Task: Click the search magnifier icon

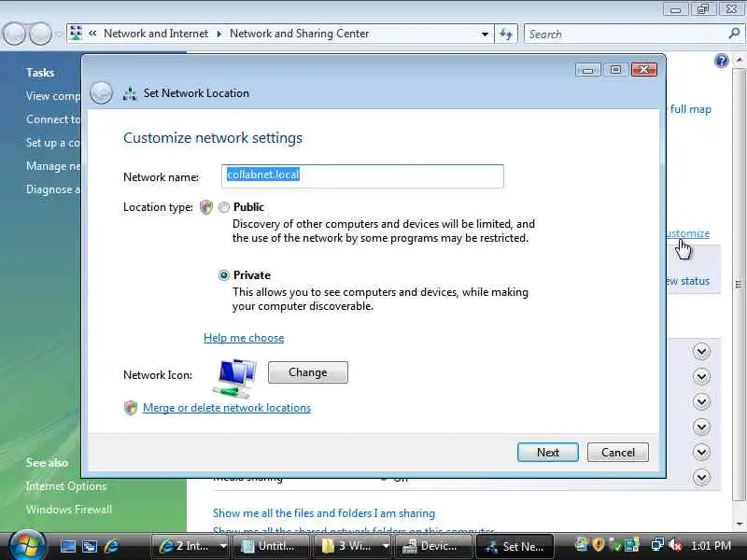Action: [x=734, y=34]
